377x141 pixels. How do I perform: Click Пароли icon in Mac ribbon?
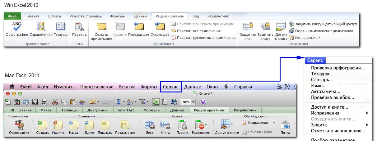click(183, 125)
